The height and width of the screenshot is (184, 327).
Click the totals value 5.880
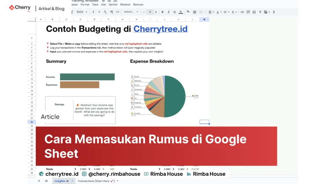(x=167, y=169)
